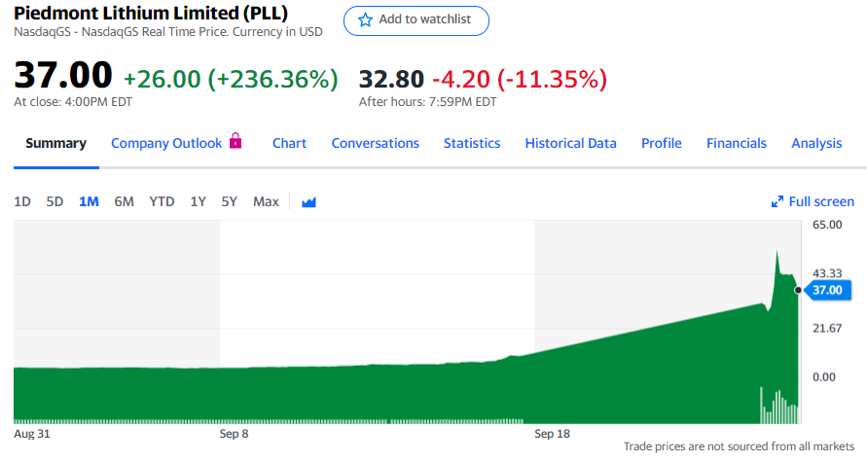Select the 1D time range
Image resolution: width=867 pixels, height=462 pixels.
[22, 202]
